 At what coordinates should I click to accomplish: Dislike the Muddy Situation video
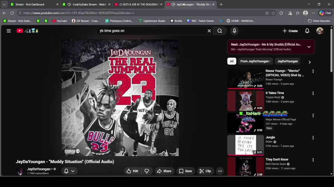(147, 171)
